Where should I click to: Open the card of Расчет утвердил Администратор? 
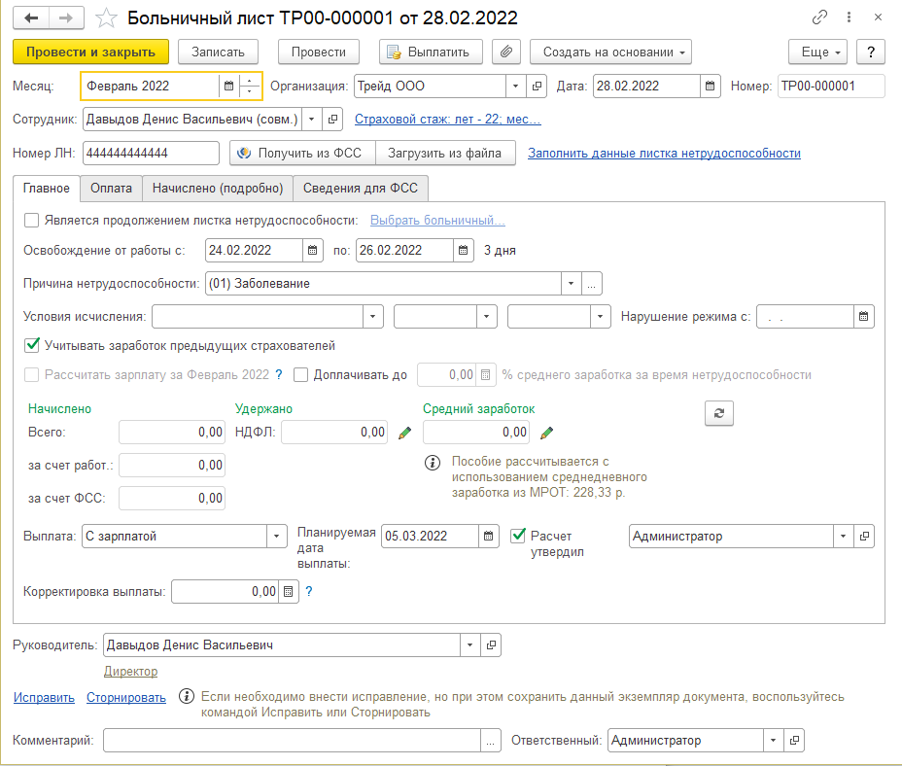(863, 537)
